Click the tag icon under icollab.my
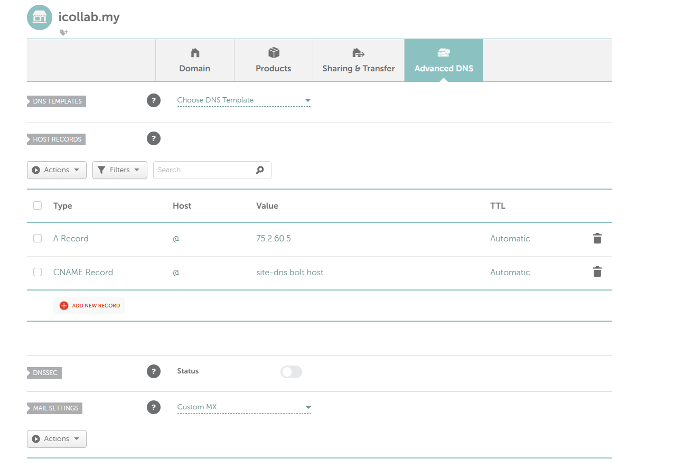This screenshot has height=468, width=693. (x=63, y=33)
